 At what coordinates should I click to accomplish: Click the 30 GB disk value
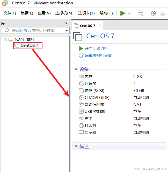tap(139, 91)
